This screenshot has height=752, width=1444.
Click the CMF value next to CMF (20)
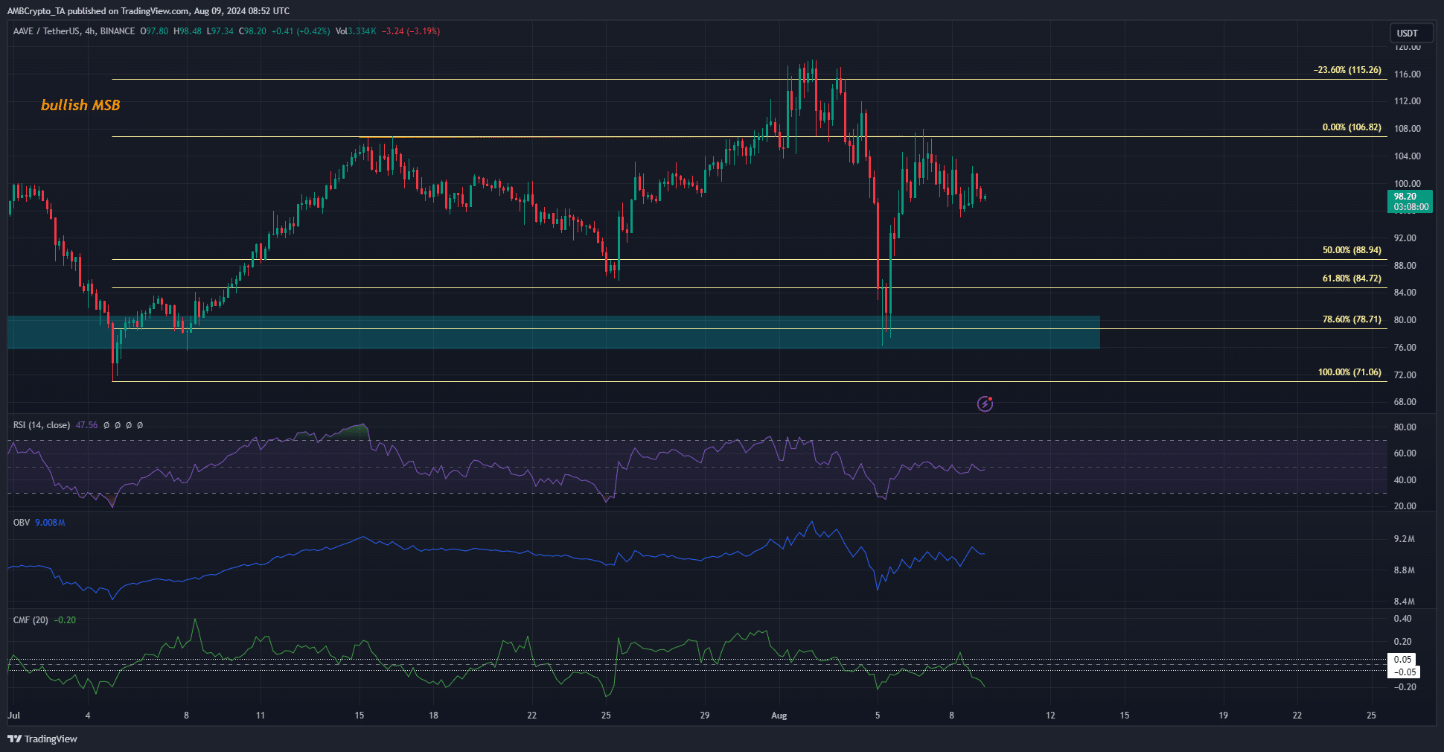click(x=65, y=620)
